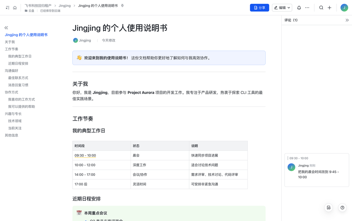Image resolution: width=352 pixels, height=221 pixels.
Task: Open the 编辑 mode dropdown arrow
Action: click(289, 7)
